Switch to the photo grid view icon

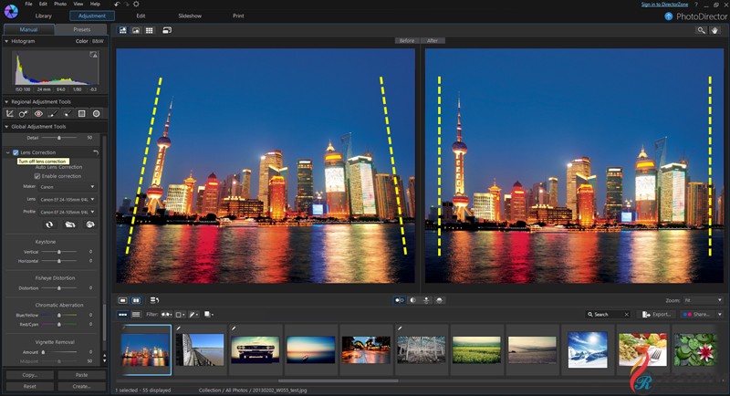coord(150,31)
